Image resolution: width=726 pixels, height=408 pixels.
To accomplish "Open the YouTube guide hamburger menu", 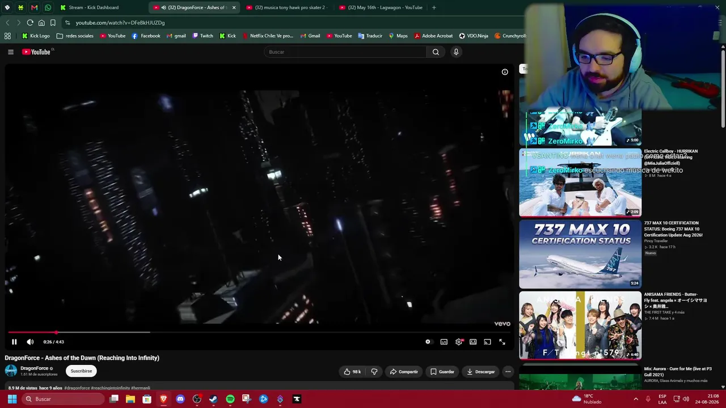I will point(11,52).
